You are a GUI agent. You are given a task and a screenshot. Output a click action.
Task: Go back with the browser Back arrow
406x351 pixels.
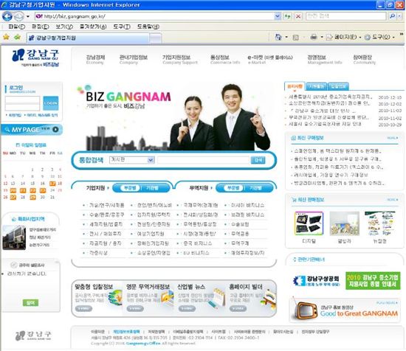tap(7, 16)
